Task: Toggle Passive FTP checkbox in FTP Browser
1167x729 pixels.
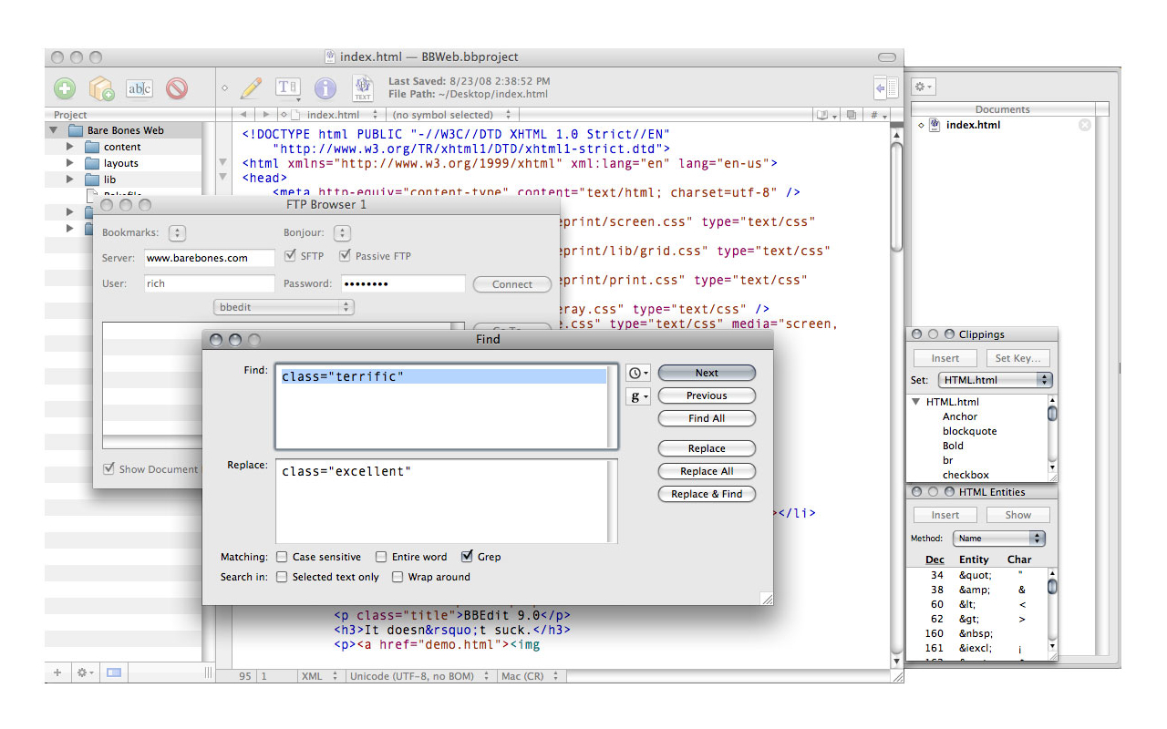Action: coord(346,256)
